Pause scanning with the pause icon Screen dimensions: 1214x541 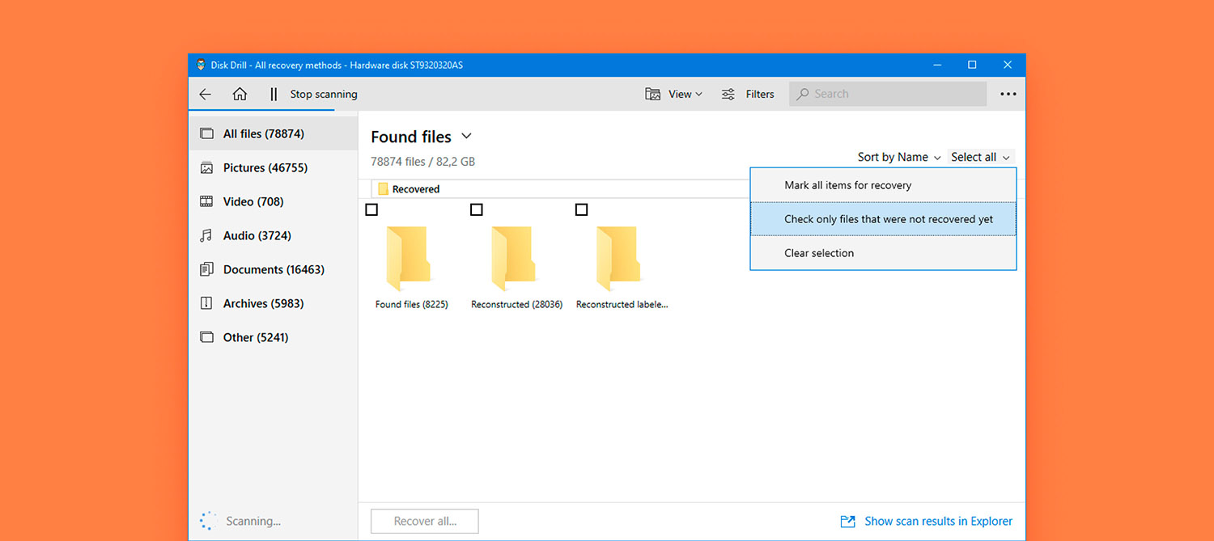(x=274, y=95)
